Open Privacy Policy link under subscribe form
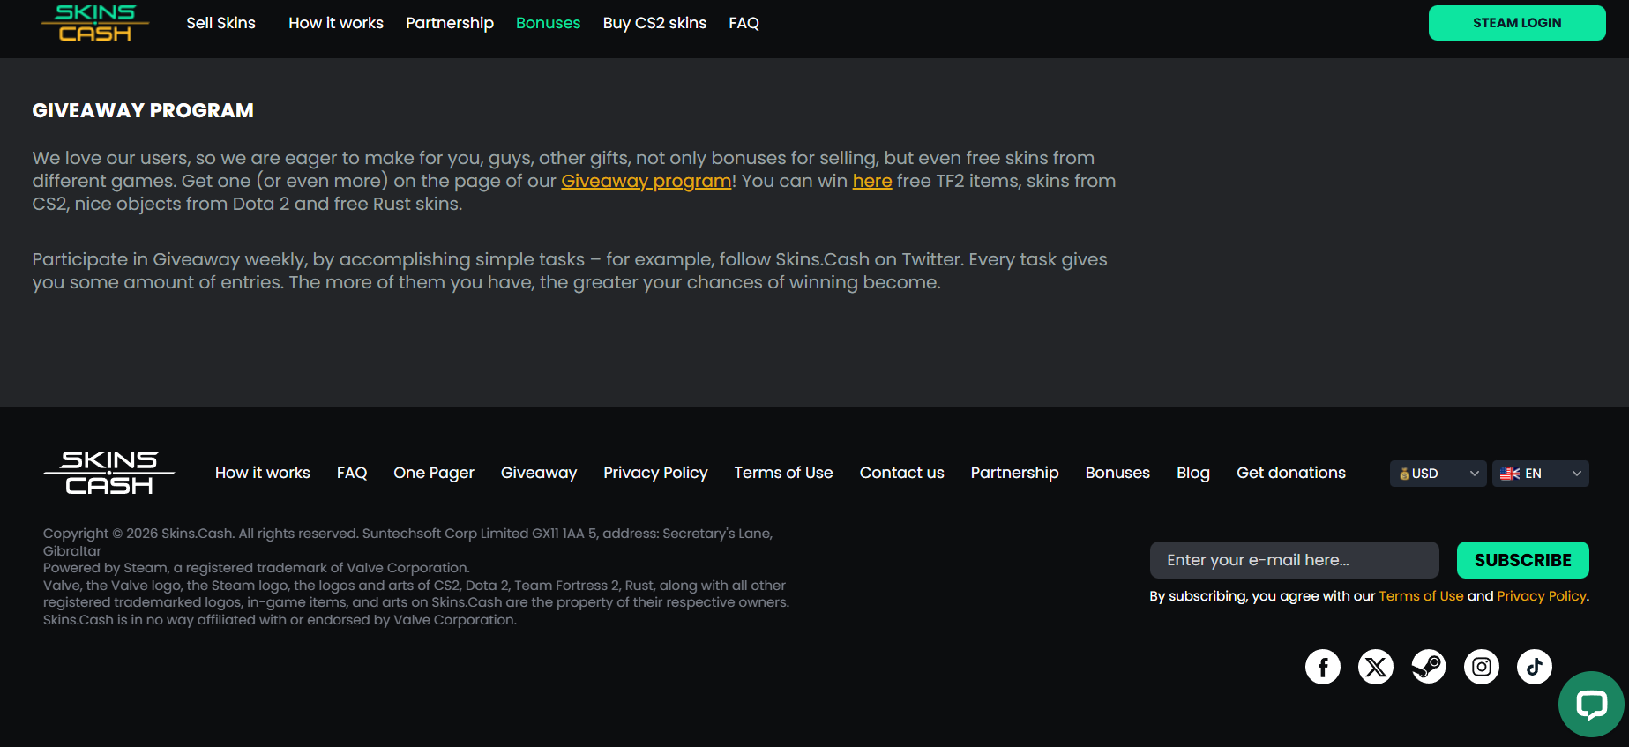This screenshot has width=1629, height=747. (1542, 596)
